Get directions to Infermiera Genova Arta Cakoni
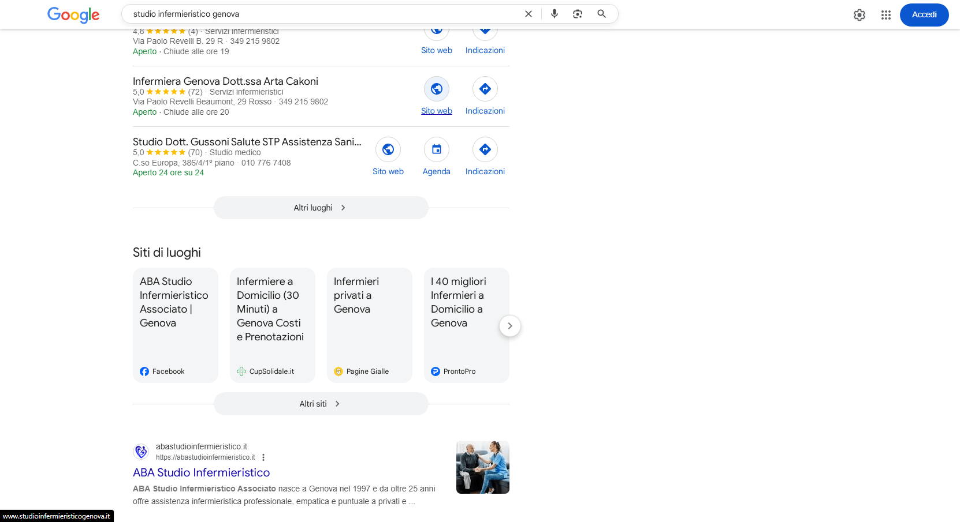Image resolution: width=960 pixels, height=522 pixels. coord(485,89)
